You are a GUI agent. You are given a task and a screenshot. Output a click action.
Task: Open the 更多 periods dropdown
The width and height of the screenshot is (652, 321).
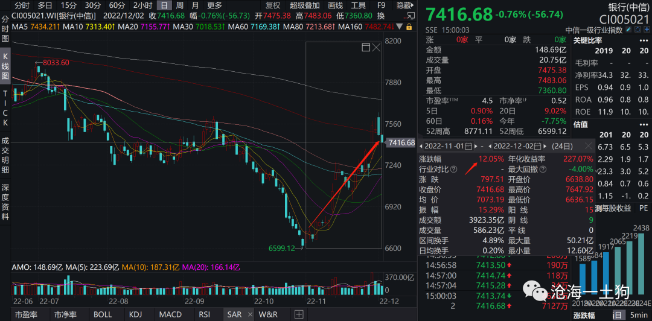(214, 5)
